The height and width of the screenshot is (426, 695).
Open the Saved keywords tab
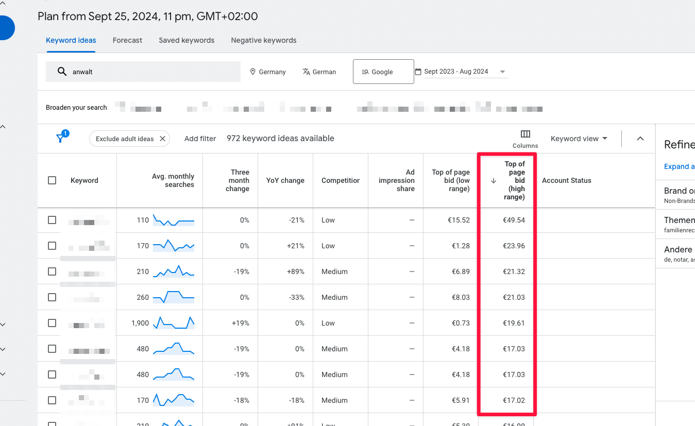(187, 40)
